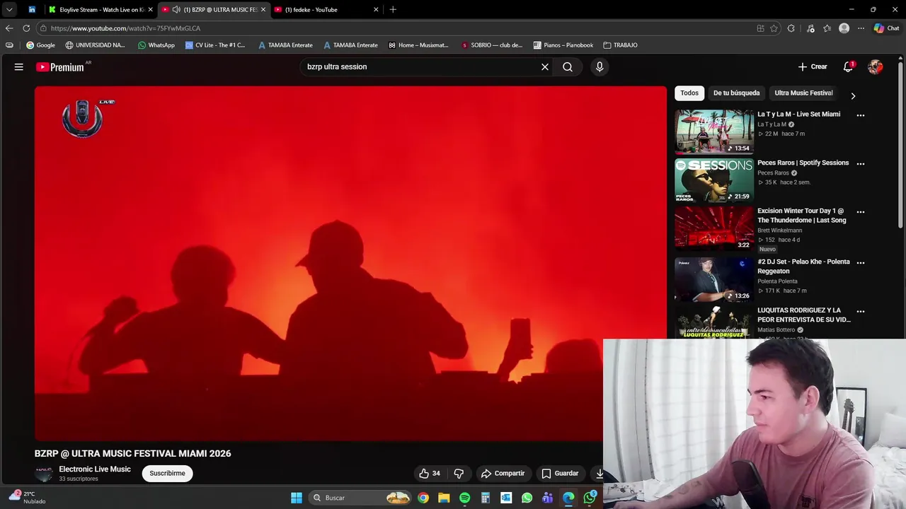Launch Spotify from the taskbar

click(464, 498)
